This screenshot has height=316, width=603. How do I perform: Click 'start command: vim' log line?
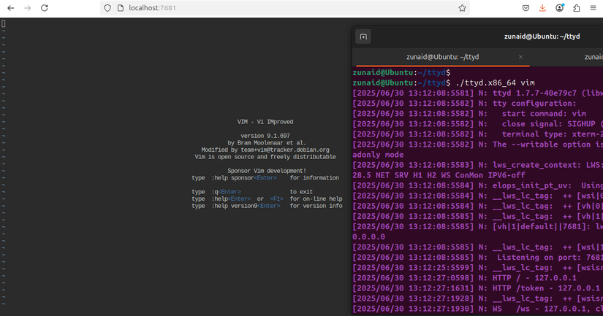pyautogui.click(x=469, y=114)
